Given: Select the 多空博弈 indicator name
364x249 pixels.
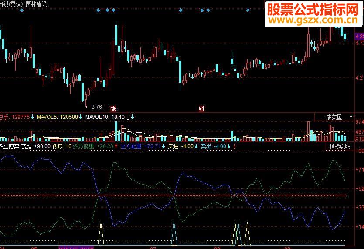Looking at the screenshot, I should tap(9, 146).
